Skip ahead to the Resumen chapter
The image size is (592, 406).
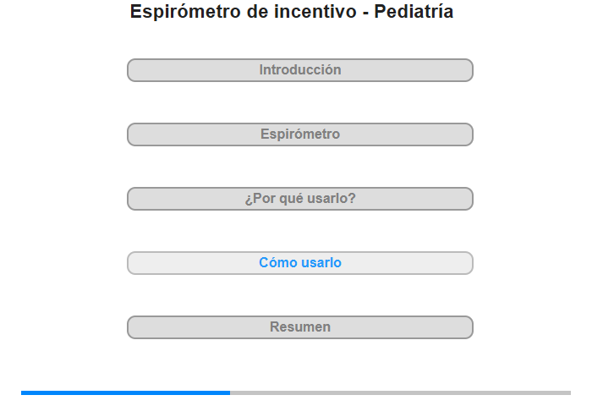299,327
